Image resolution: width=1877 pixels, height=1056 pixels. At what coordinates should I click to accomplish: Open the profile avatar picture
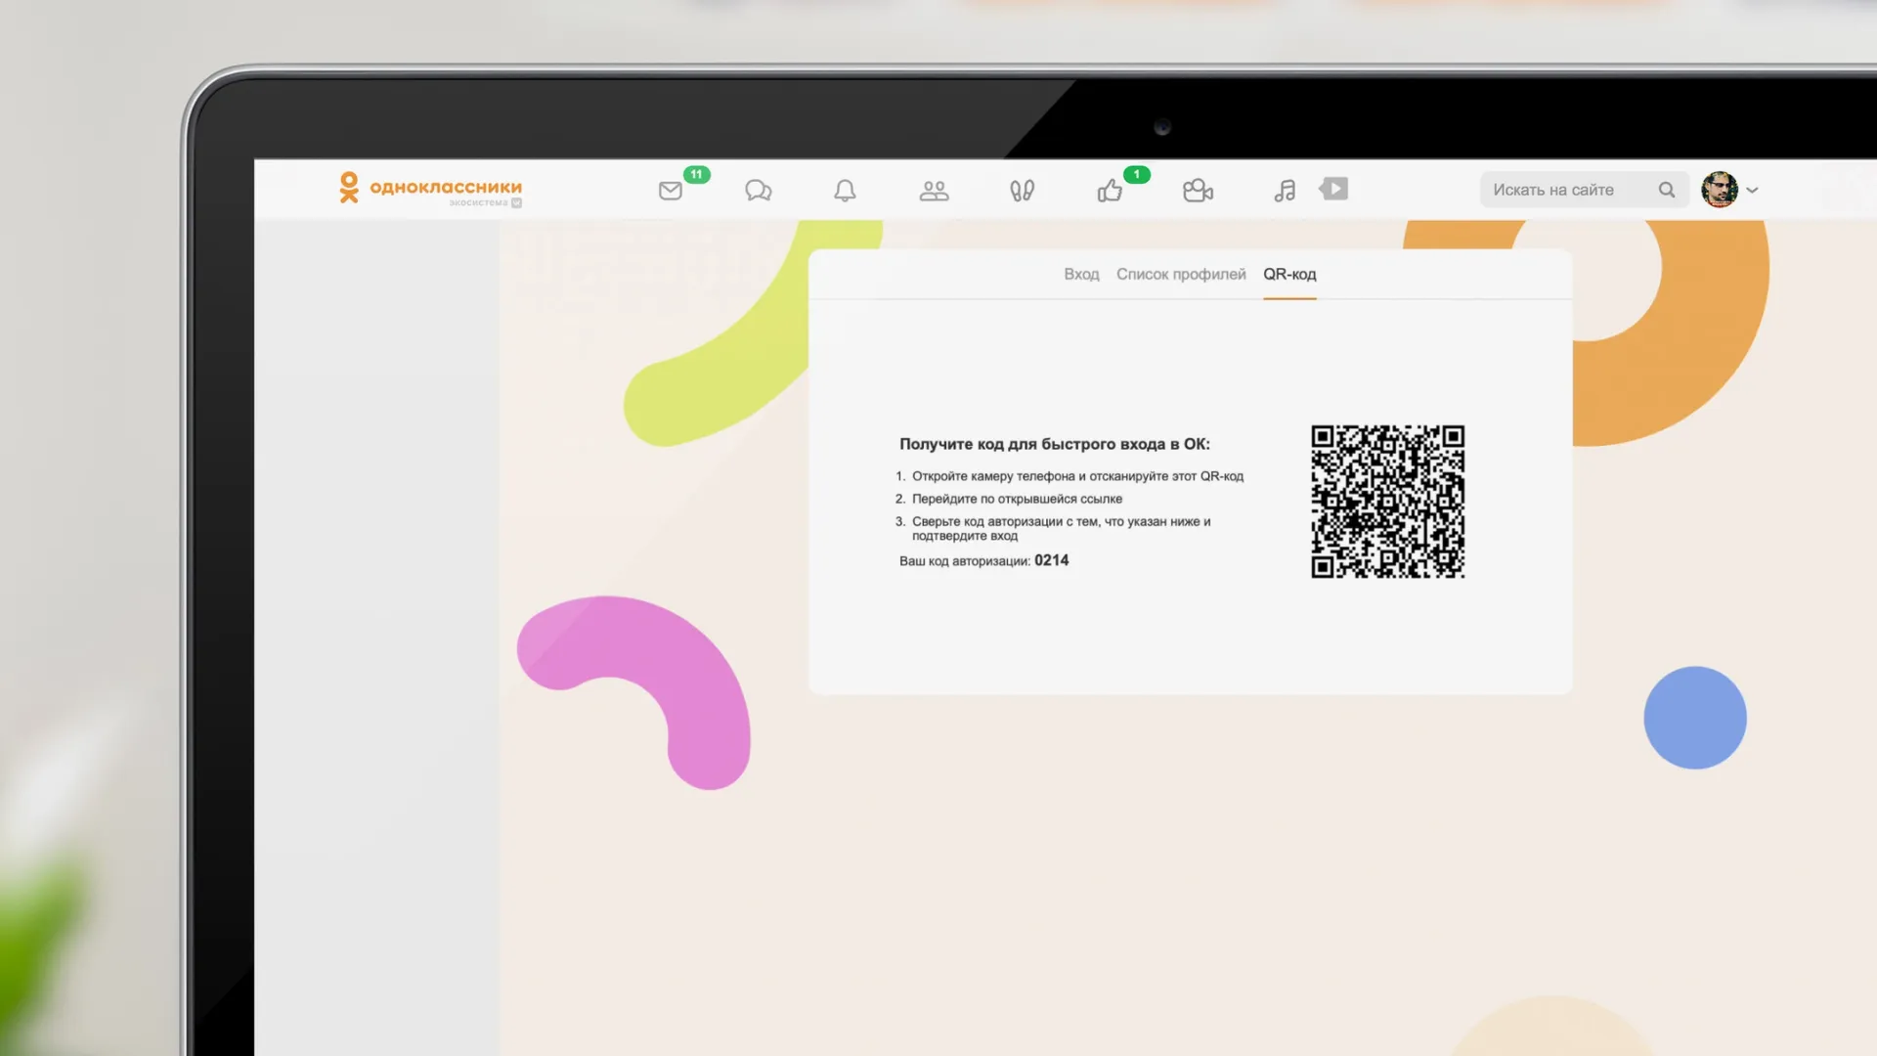tap(1720, 190)
